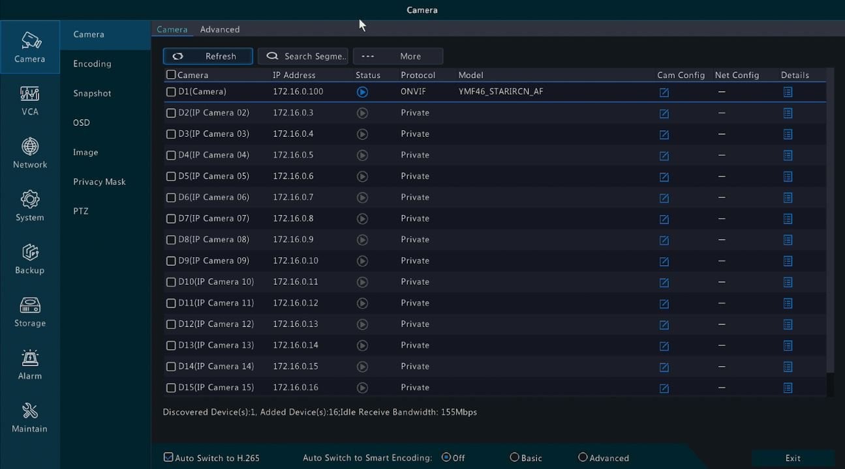845x469 pixels.
Task: Click the camera list vertical scrollbar
Action: pyautogui.click(x=830, y=221)
